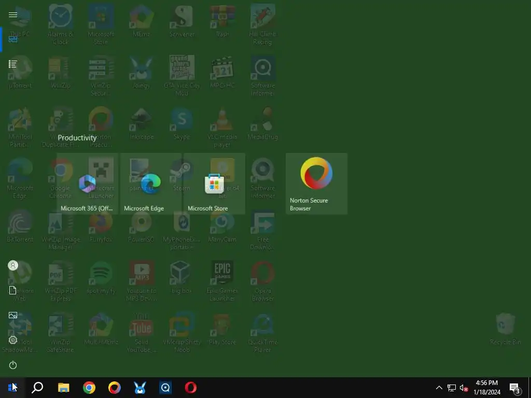The height and width of the screenshot is (398, 531).
Task: Launch the Microsoft Edge tile
Action: click(151, 184)
